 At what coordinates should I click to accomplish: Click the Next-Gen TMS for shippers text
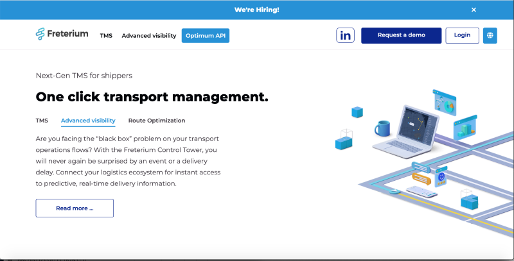(84, 76)
